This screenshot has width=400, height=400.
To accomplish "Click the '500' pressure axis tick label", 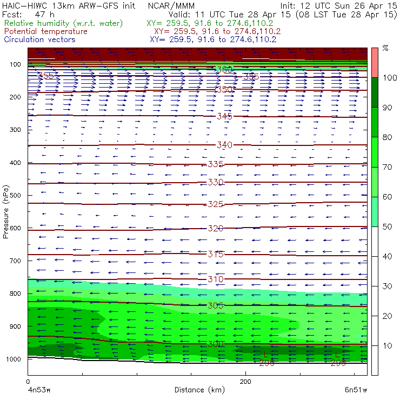I will (x=15, y=195).
